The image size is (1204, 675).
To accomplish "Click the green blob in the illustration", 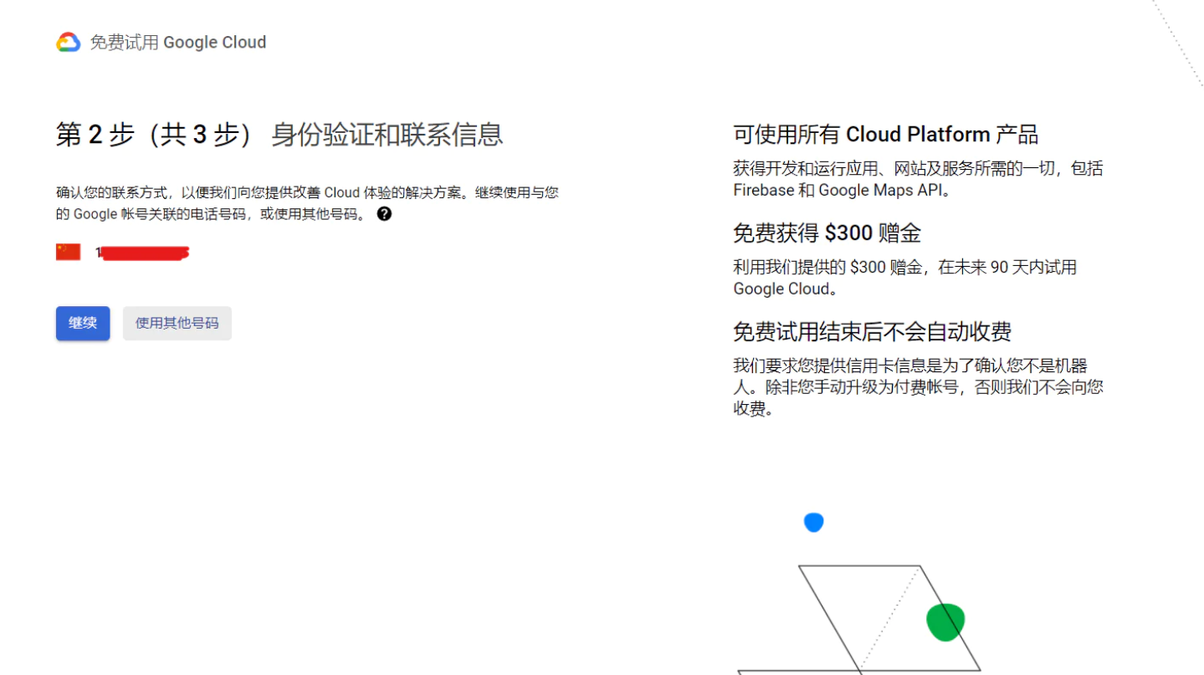I will [945, 622].
